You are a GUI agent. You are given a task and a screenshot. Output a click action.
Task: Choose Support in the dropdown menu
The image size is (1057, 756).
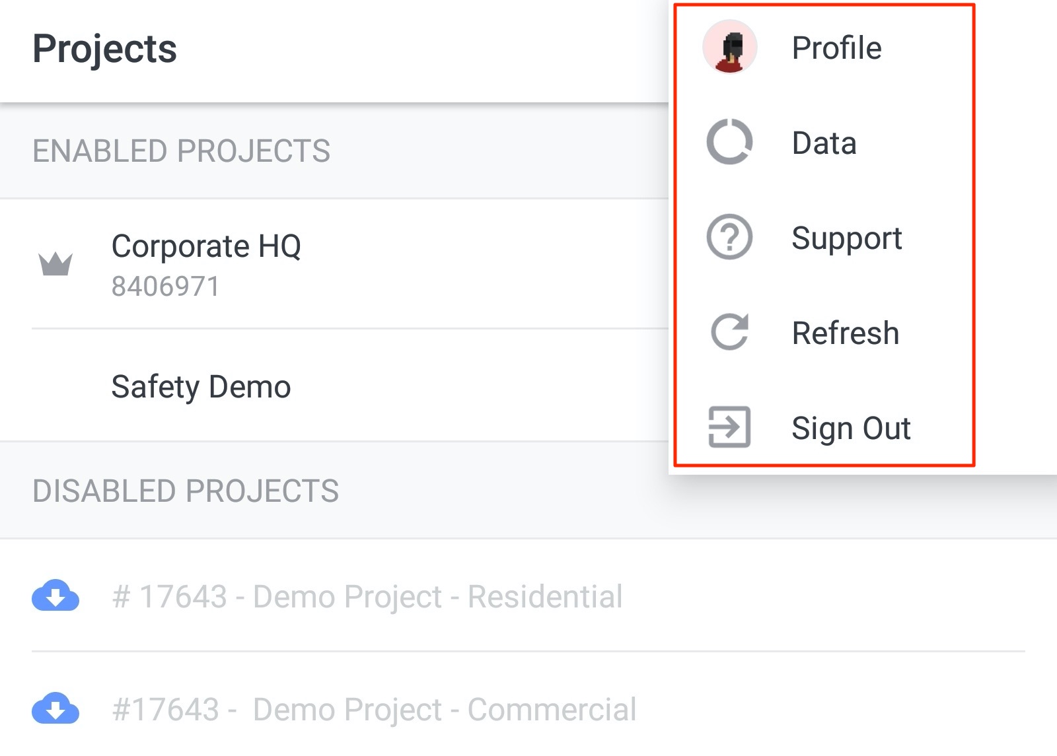coord(824,238)
